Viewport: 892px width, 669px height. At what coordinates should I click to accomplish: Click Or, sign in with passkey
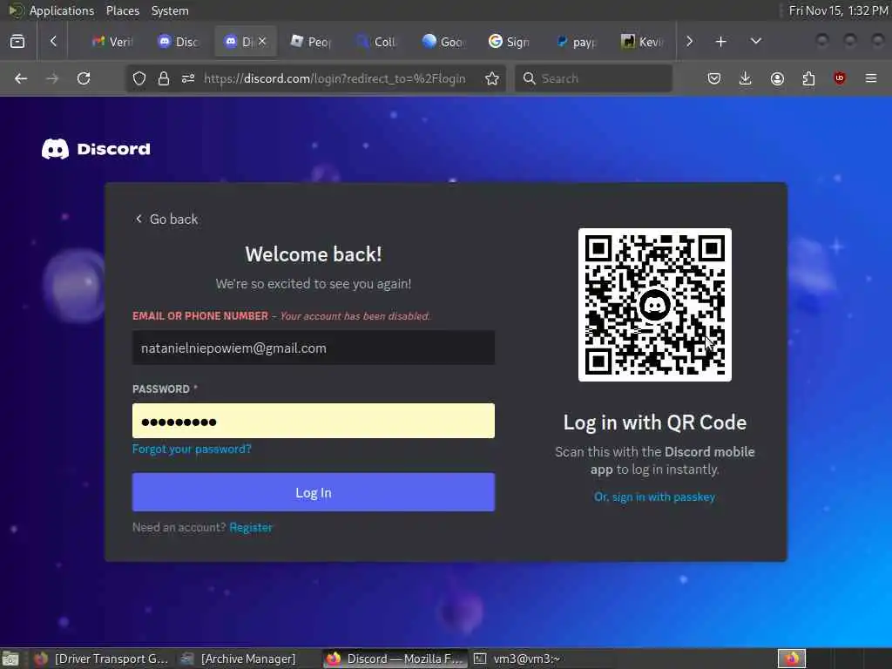pos(655,497)
